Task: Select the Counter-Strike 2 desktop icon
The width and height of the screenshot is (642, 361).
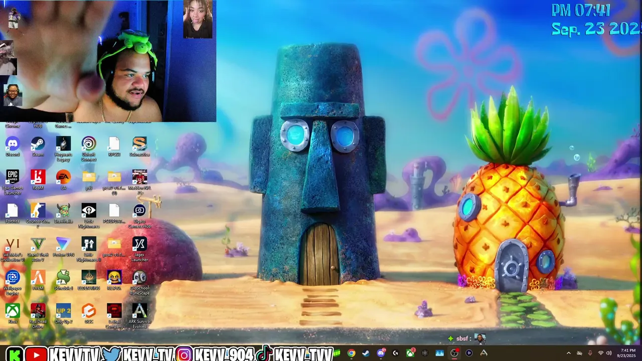Action: click(x=38, y=216)
